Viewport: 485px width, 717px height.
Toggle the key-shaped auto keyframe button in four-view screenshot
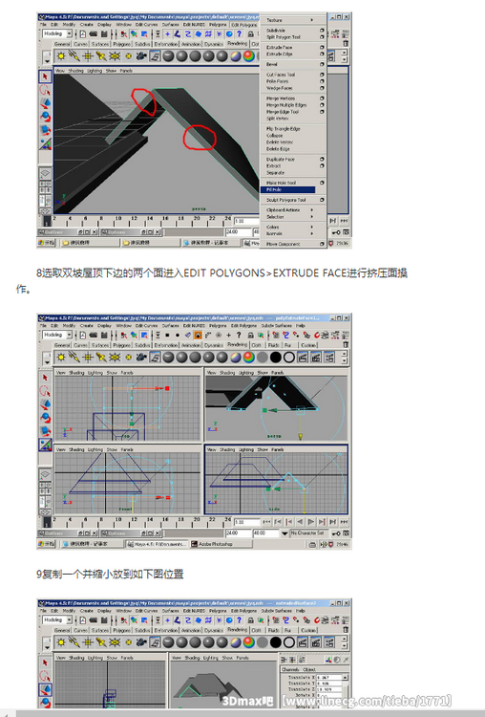coord(336,533)
